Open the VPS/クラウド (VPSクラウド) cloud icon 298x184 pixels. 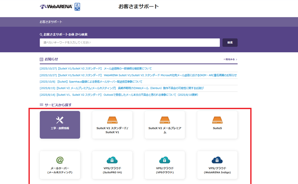coord(164,160)
